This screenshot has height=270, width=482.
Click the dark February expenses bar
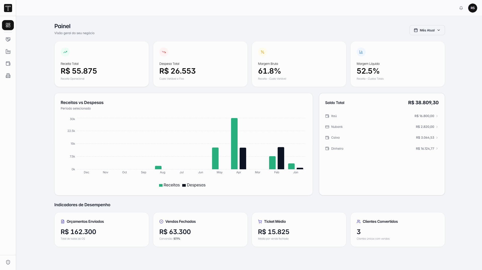(x=281, y=158)
